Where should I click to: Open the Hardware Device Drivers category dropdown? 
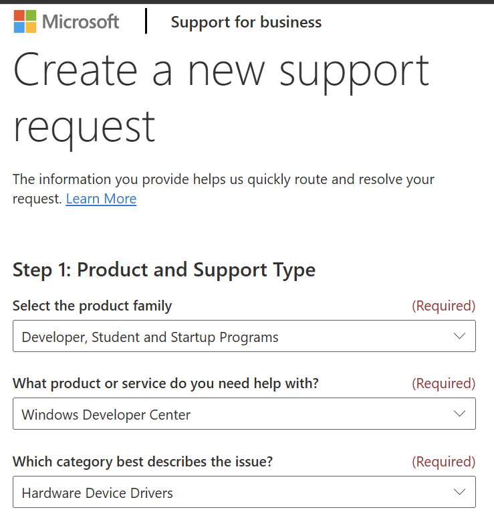click(x=244, y=492)
